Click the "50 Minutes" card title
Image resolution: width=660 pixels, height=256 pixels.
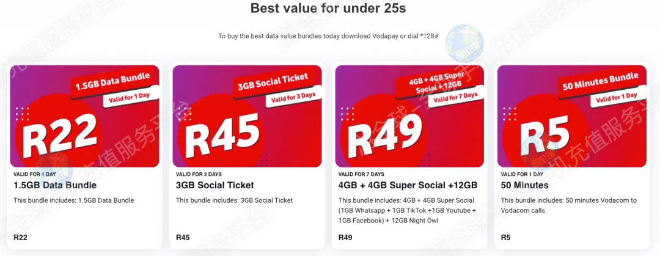[524, 185]
